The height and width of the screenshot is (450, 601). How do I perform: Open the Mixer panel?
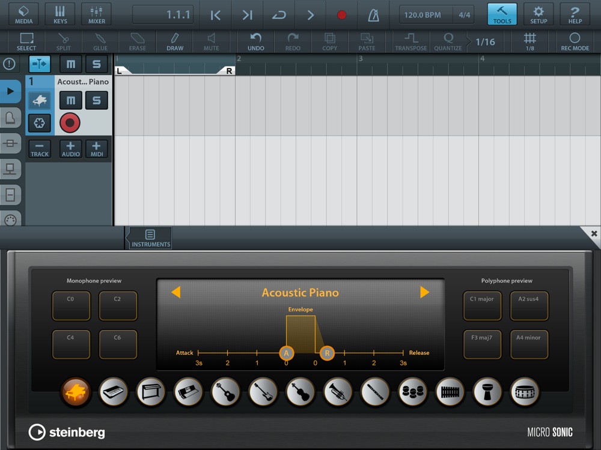pyautogui.click(x=97, y=14)
